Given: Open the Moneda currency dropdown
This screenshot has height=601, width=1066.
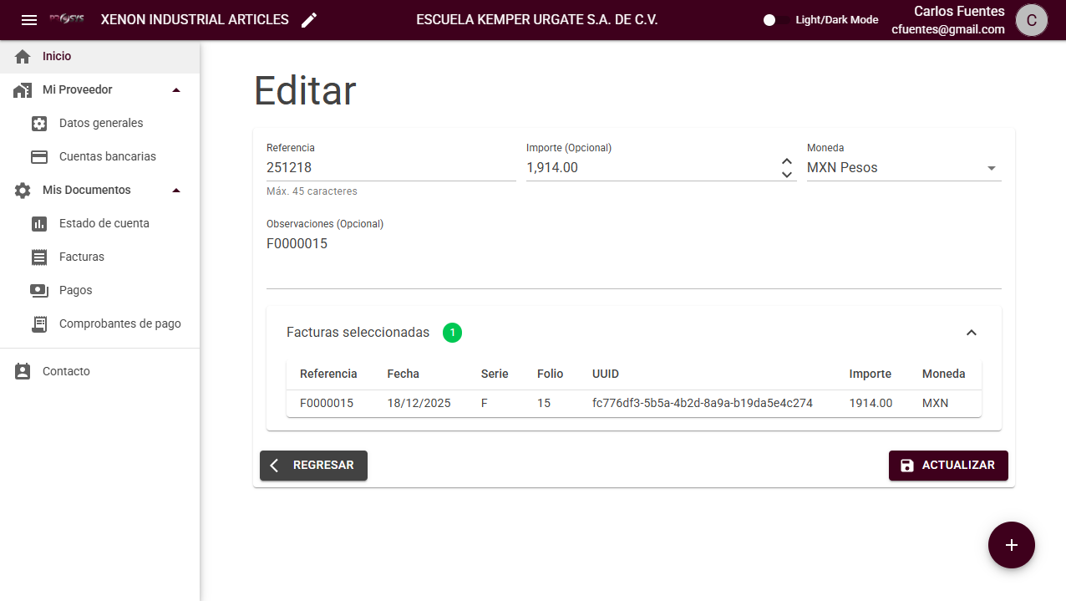Looking at the screenshot, I should (x=903, y=168).
